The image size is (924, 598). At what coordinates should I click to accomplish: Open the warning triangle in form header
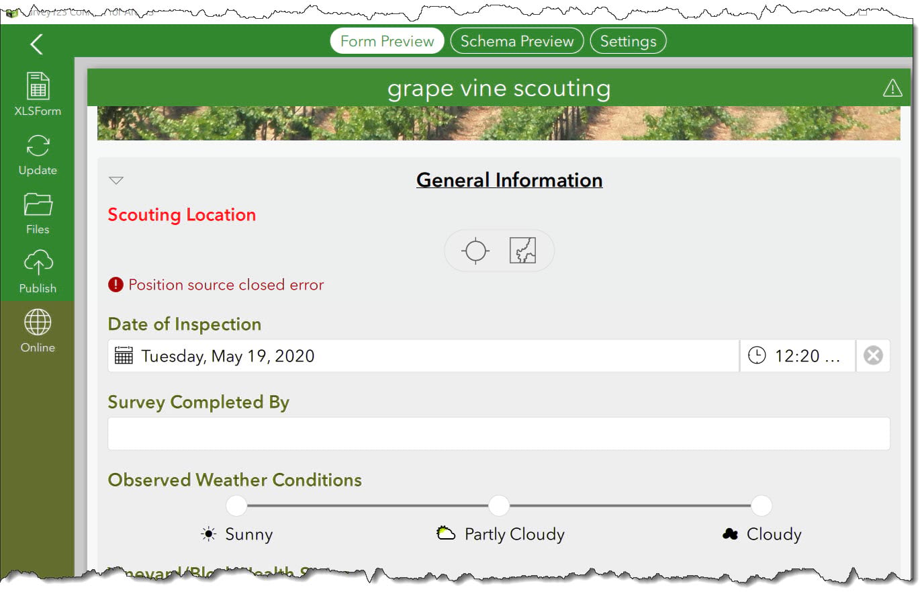pos(892,88)
